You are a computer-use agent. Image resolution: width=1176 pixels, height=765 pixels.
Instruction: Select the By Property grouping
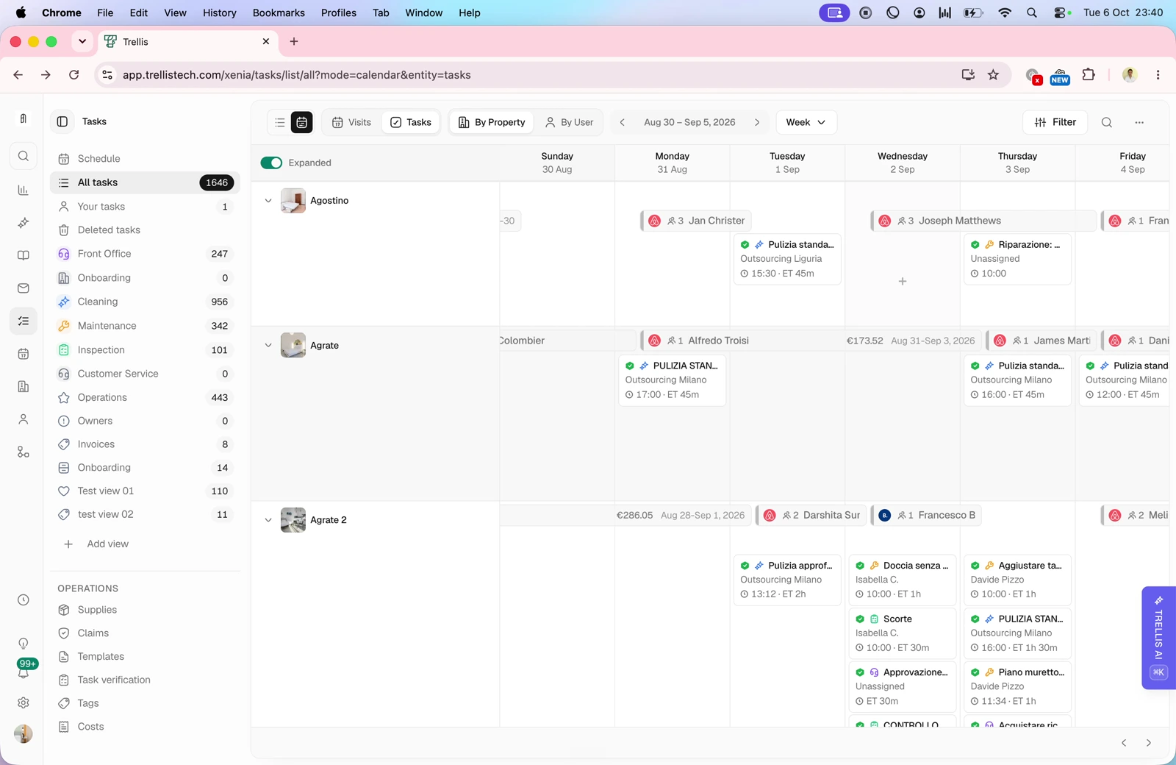point(492,122)
